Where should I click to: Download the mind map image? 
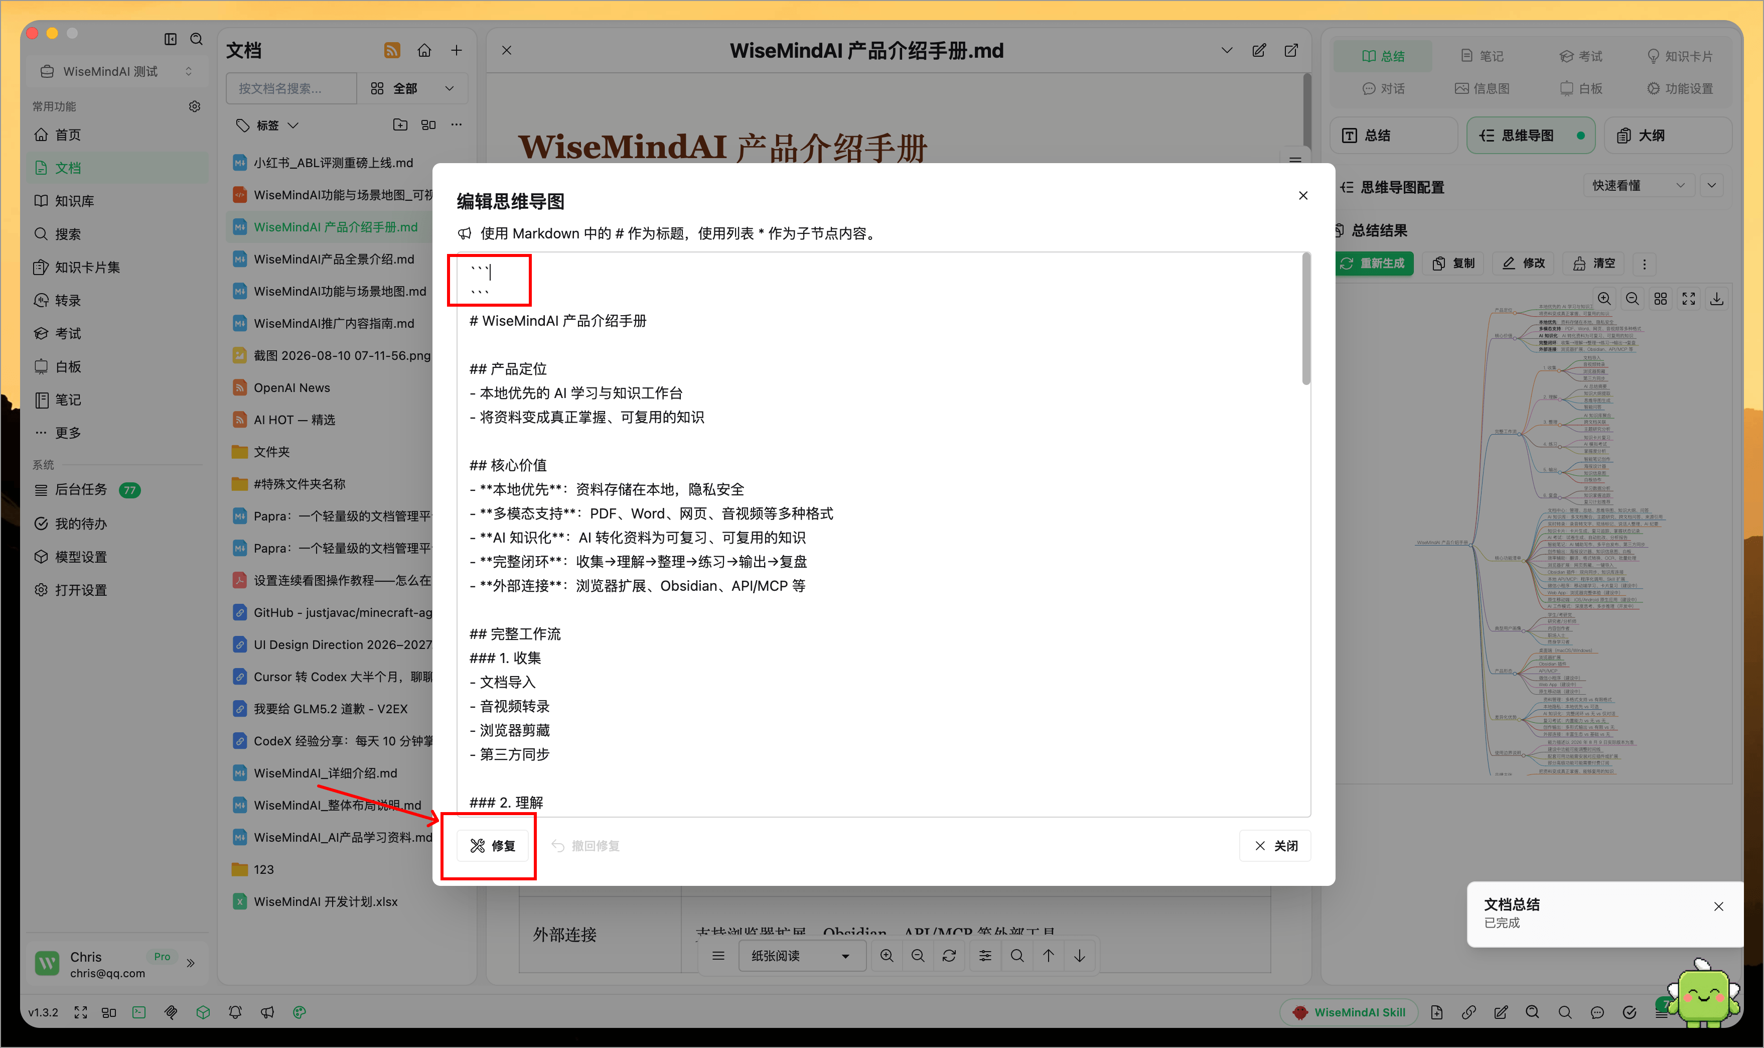[x=1717, y=299]
